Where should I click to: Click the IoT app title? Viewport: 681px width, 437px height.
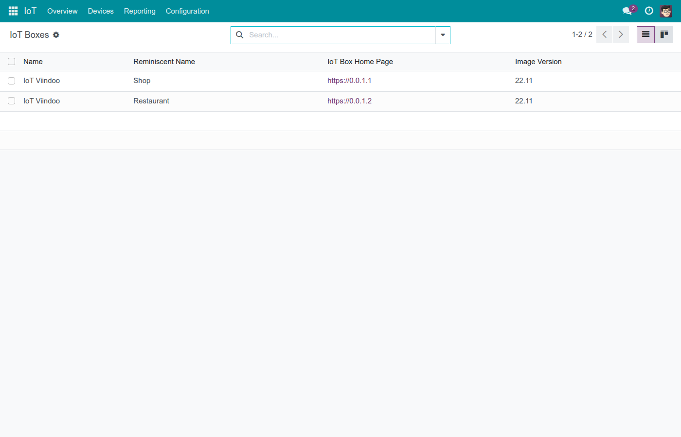click(x=30, y=11)
